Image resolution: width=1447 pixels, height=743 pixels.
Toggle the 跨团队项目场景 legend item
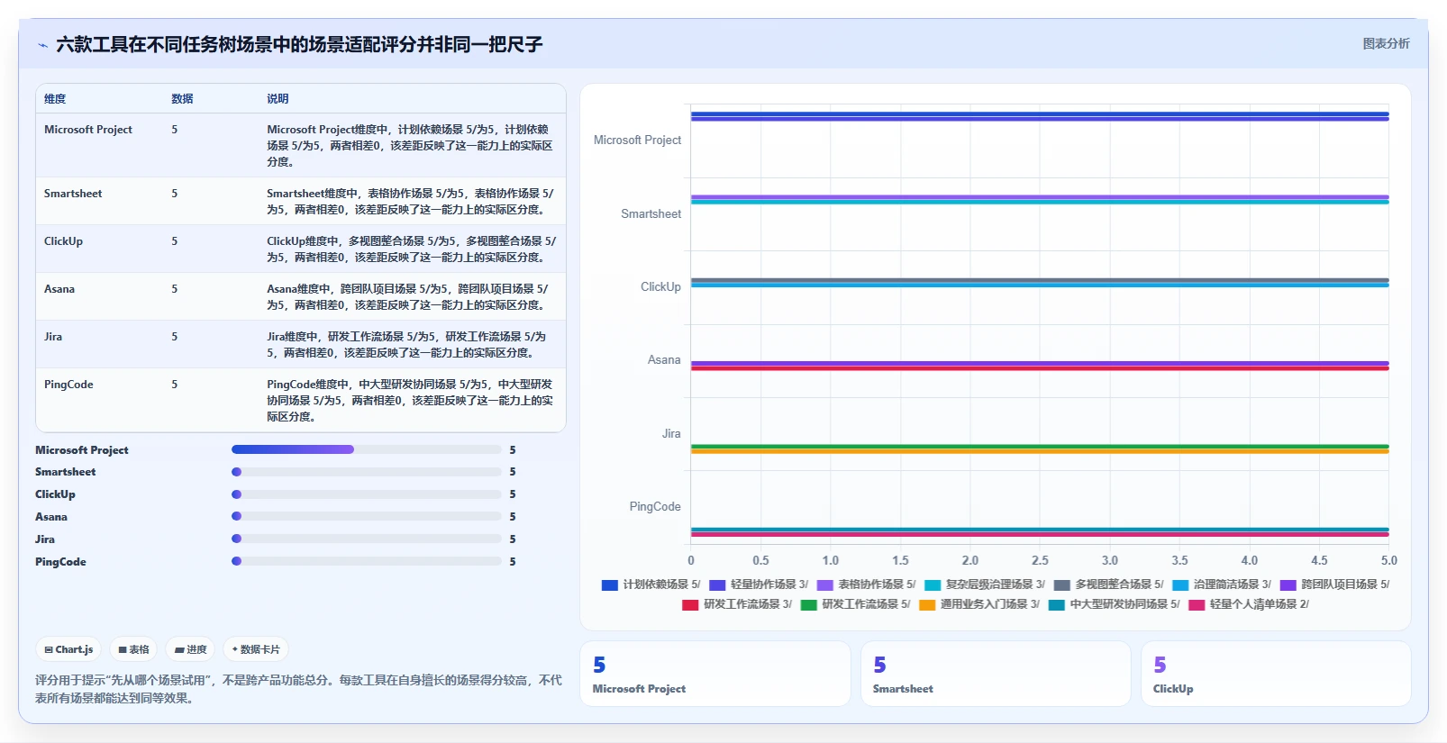pos(1334,584)
